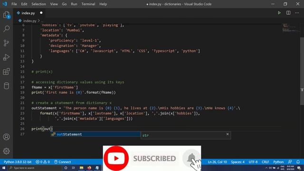
Task: Open Firefox from the taskbar
Action: (x=89, y=168)
